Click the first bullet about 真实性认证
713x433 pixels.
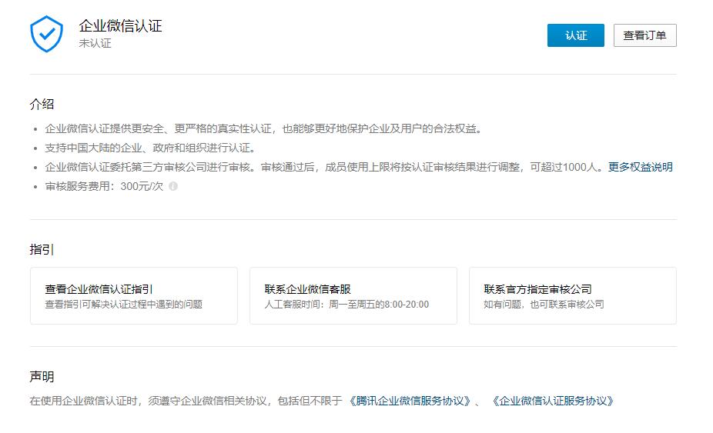(263, 129)
